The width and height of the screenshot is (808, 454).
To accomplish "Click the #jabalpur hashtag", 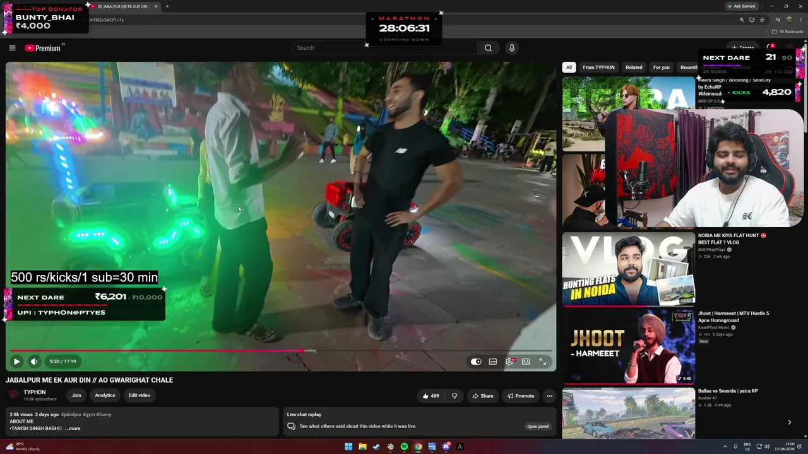I will tap(71, 415).
